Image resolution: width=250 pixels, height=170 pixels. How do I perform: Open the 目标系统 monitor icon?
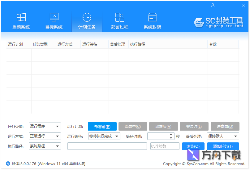tap(54, 17)
